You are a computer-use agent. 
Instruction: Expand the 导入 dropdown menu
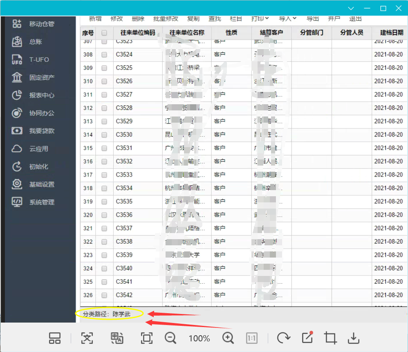pyautogui.click(x=287, y=18)
